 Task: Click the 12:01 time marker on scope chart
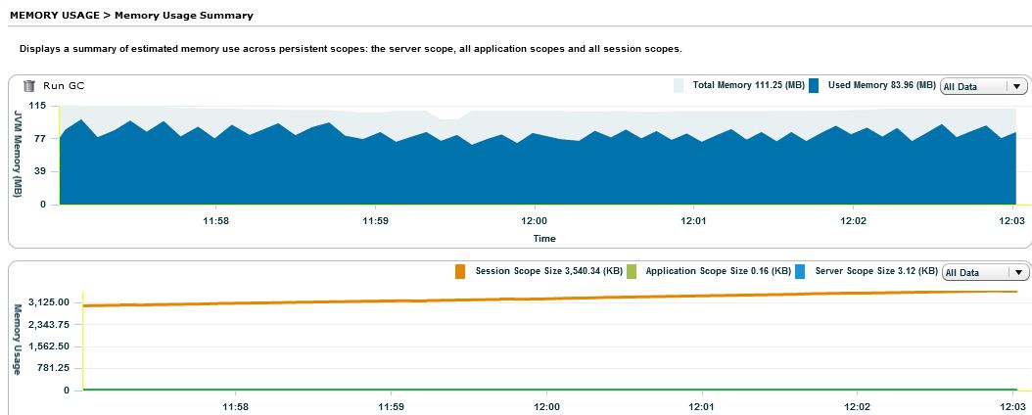tap(701, 405)
